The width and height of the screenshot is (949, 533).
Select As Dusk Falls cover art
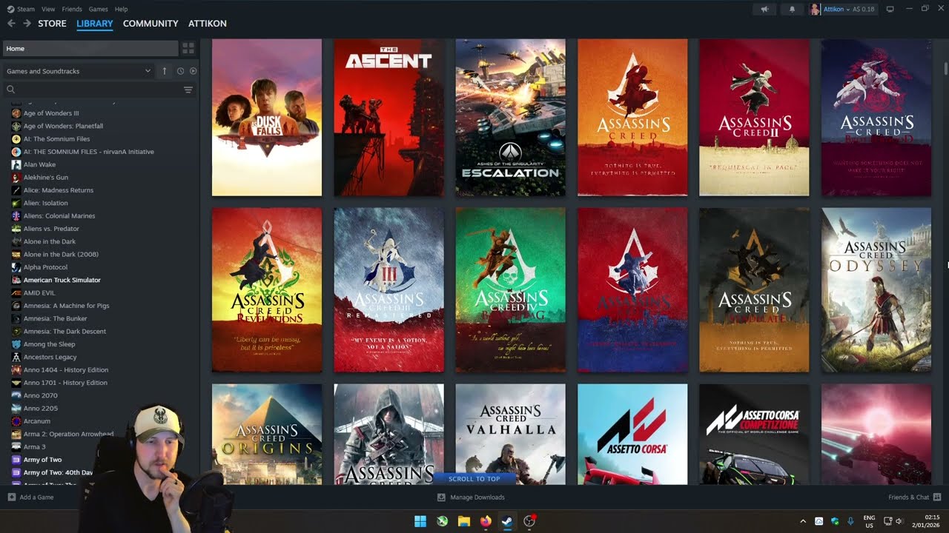click(x=267, y=117)
